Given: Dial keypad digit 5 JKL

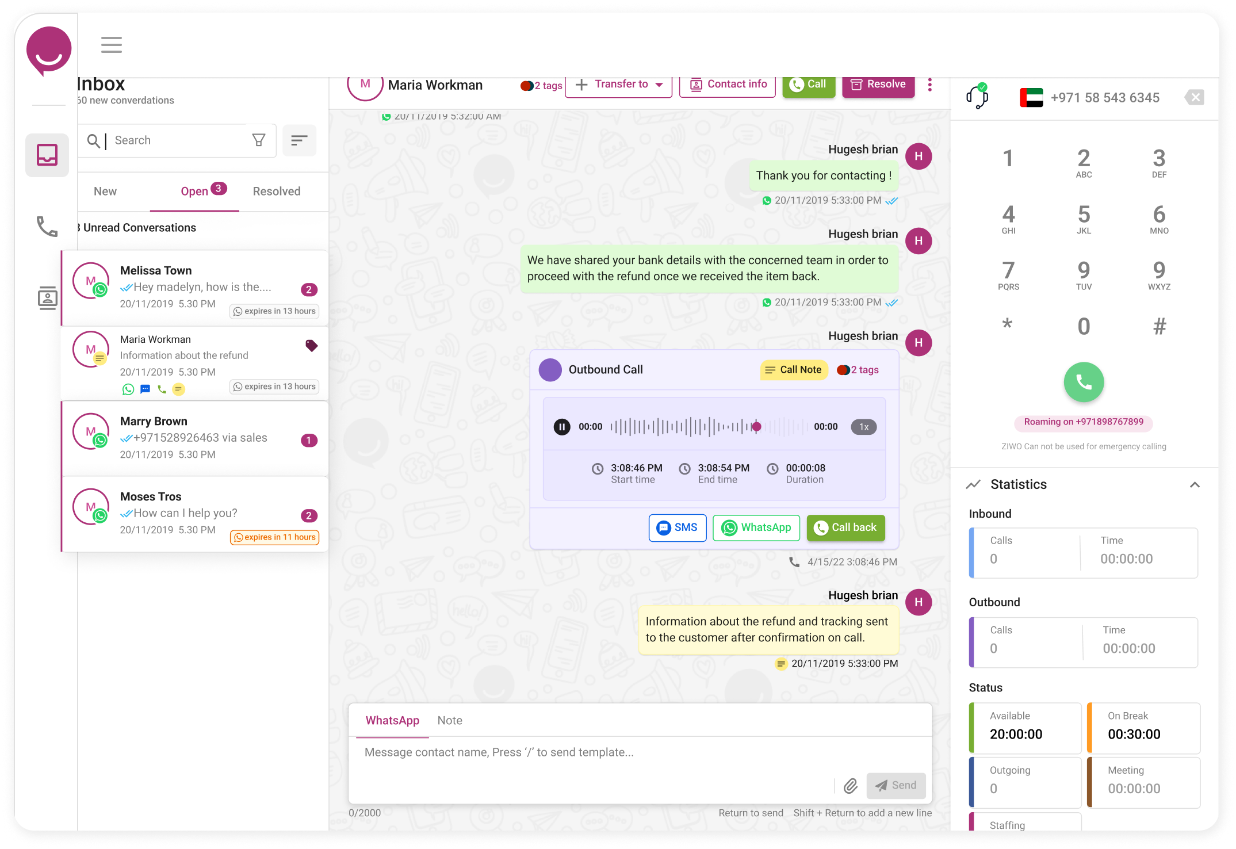Looking at the screenshot, I should point(1084,219).
